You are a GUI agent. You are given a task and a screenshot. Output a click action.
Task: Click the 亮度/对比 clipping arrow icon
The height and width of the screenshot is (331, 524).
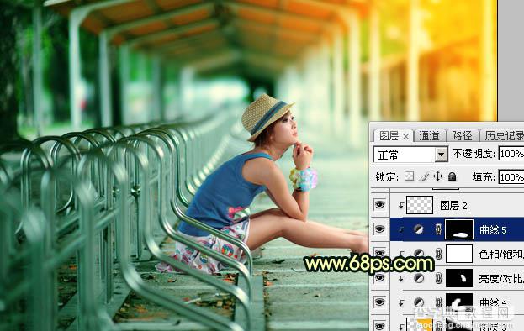click(401, 279)
